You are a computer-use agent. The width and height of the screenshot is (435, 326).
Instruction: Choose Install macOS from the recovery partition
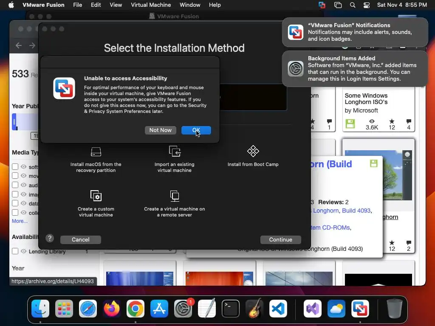coord(96,160)
